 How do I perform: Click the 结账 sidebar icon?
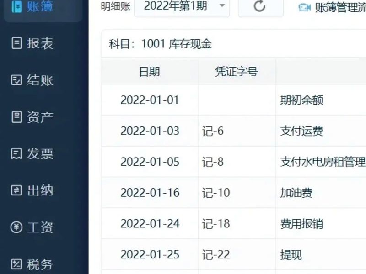(16, 80)
